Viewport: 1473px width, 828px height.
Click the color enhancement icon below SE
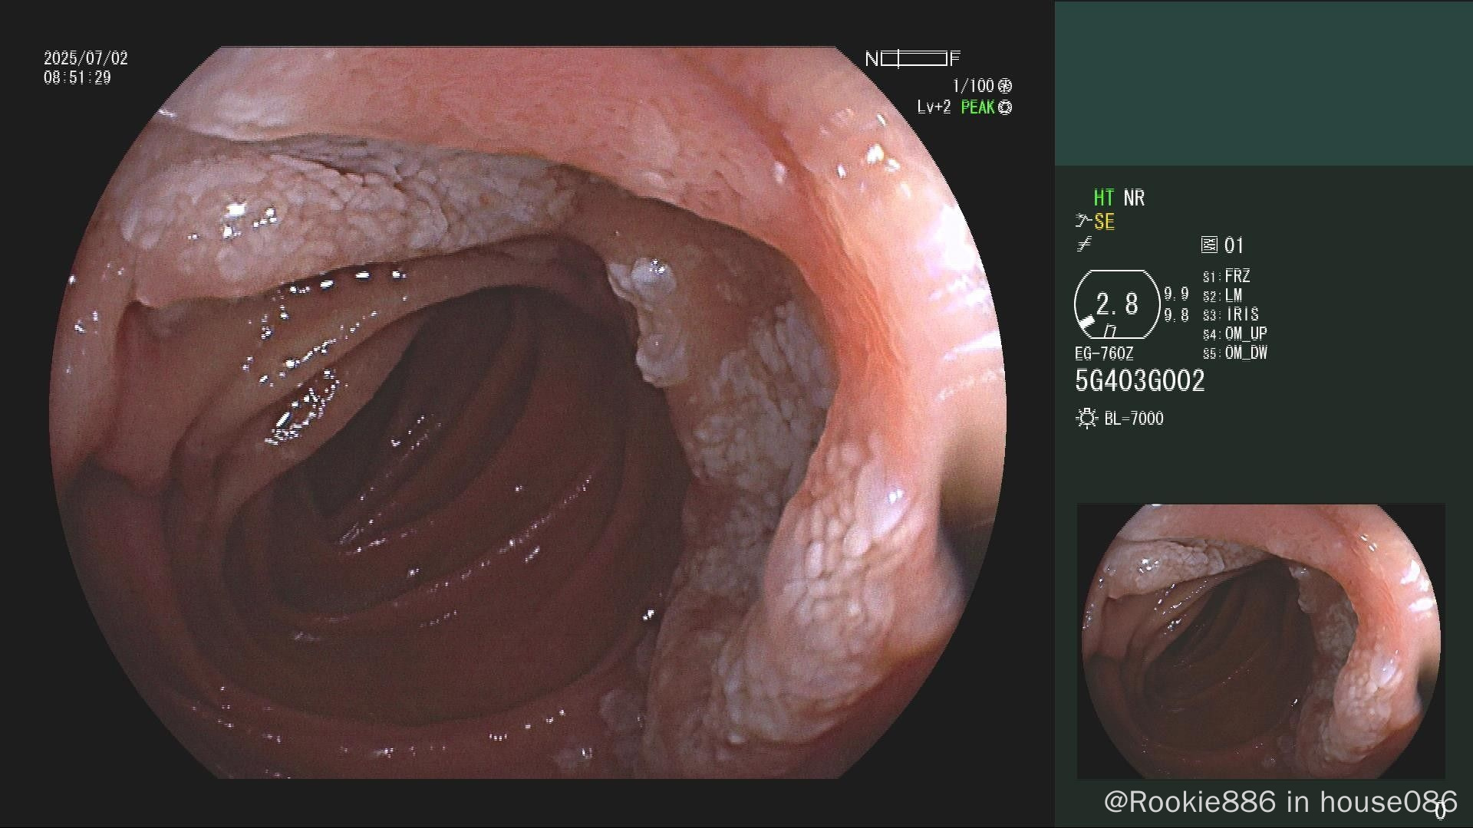click(x=1083, y=245)
